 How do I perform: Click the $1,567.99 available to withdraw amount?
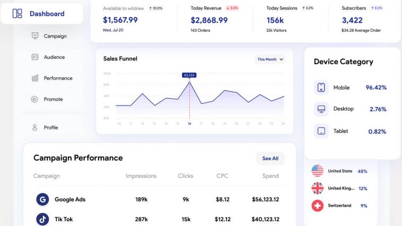(120, 20)
